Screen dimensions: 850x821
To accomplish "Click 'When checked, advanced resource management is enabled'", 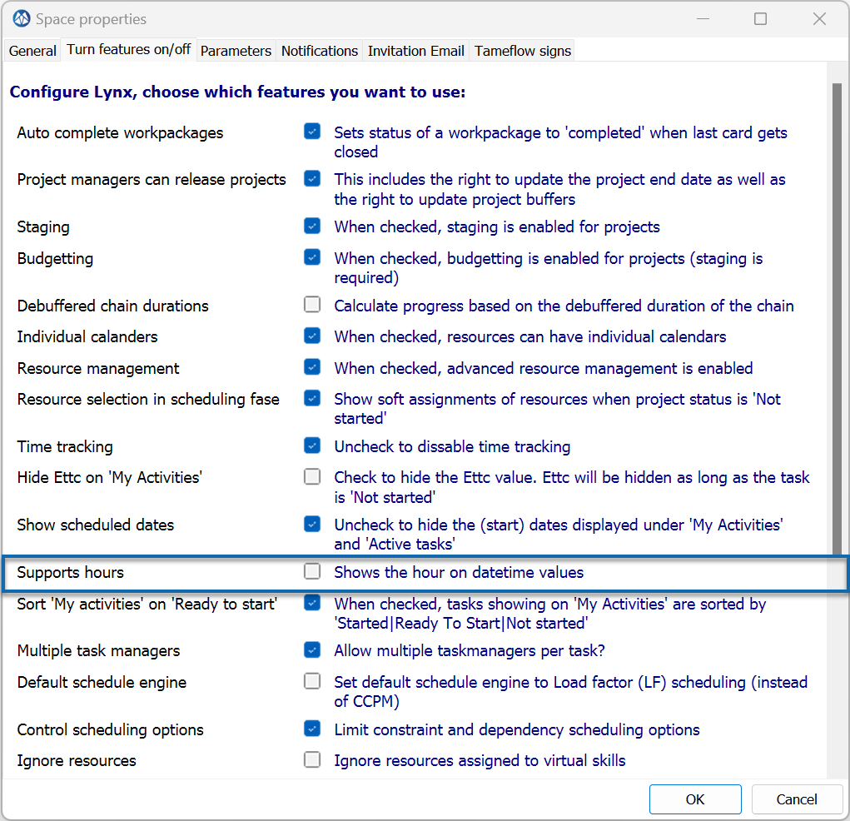I will (543, 369).
